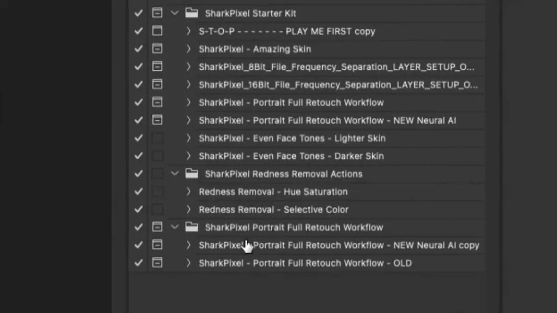This screenshot has width=557, height=313.
Task: Select SharkPixel_8Bit_File_Frequency_Separation action
Action: click(x=336, y=67)
